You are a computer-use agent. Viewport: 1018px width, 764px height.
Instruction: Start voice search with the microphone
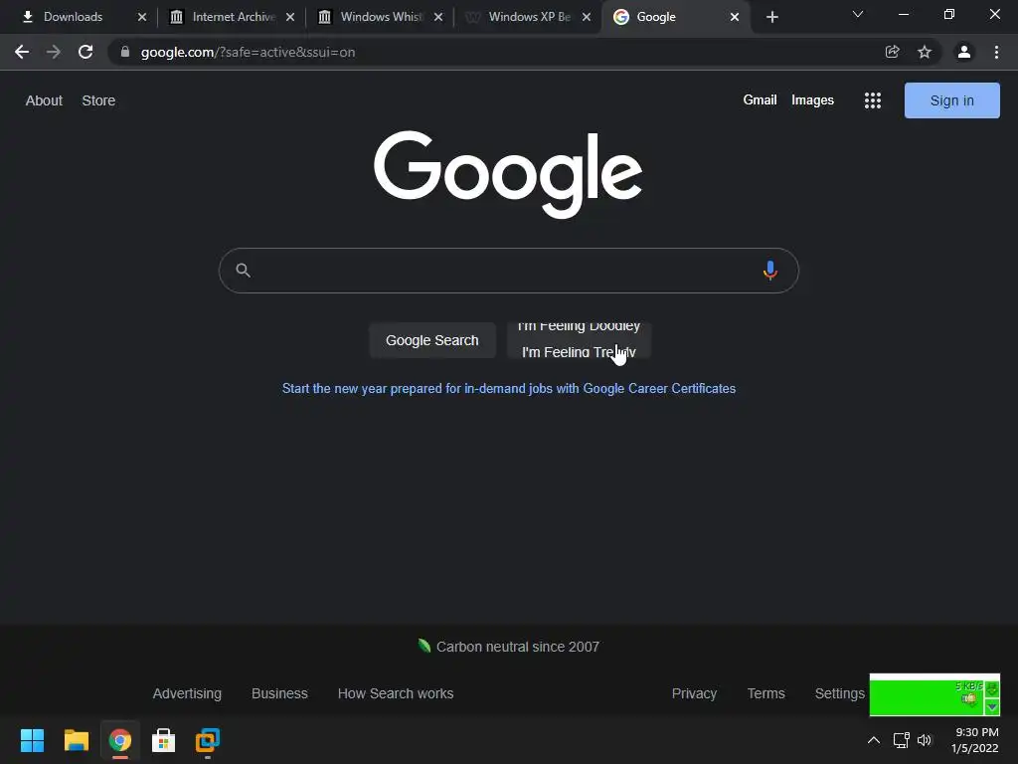point(770,271)
